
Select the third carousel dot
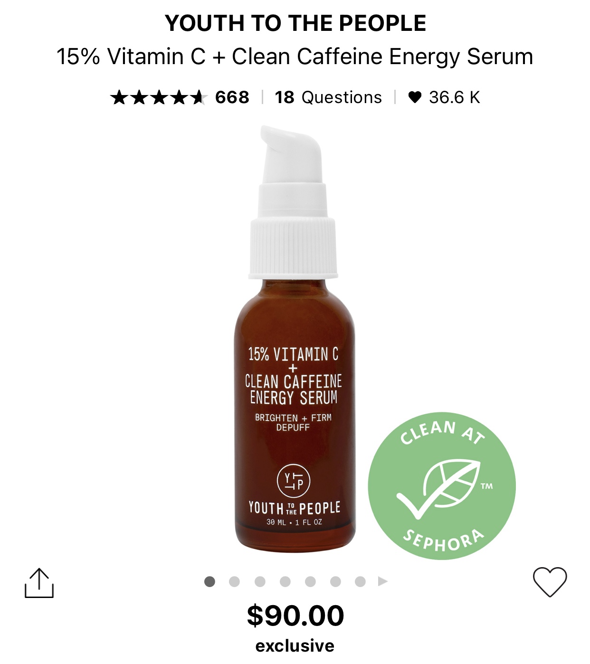click(260, 581)
